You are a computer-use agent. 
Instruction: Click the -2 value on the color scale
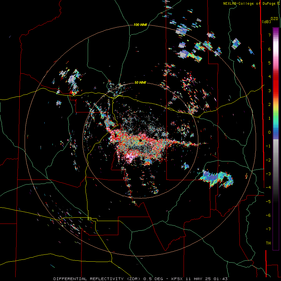pos(268,160)
